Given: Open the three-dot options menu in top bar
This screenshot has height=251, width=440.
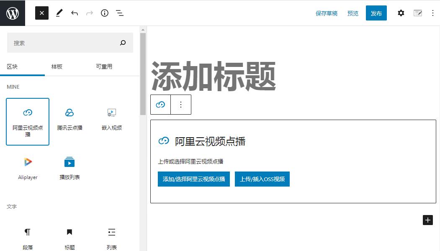Looking at the screenshot, I should [x=433, y=13].
